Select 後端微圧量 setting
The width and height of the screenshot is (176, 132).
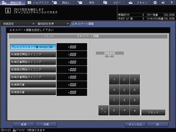click(33, 92)
